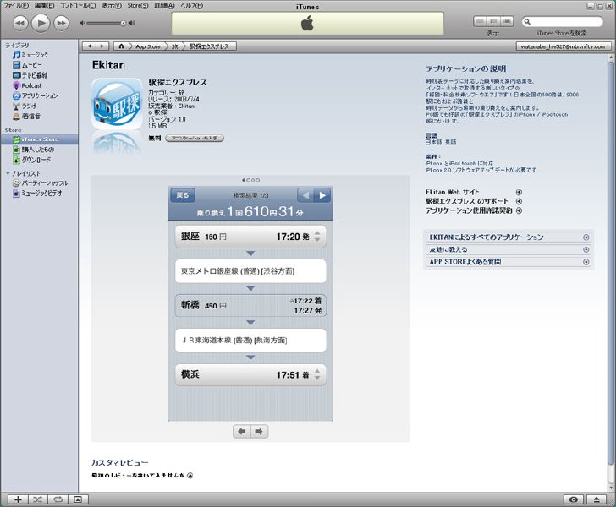The image size is (616, 507).
Task: Select iTunes Store in the sidebar
Action: (x=39, y=139)
